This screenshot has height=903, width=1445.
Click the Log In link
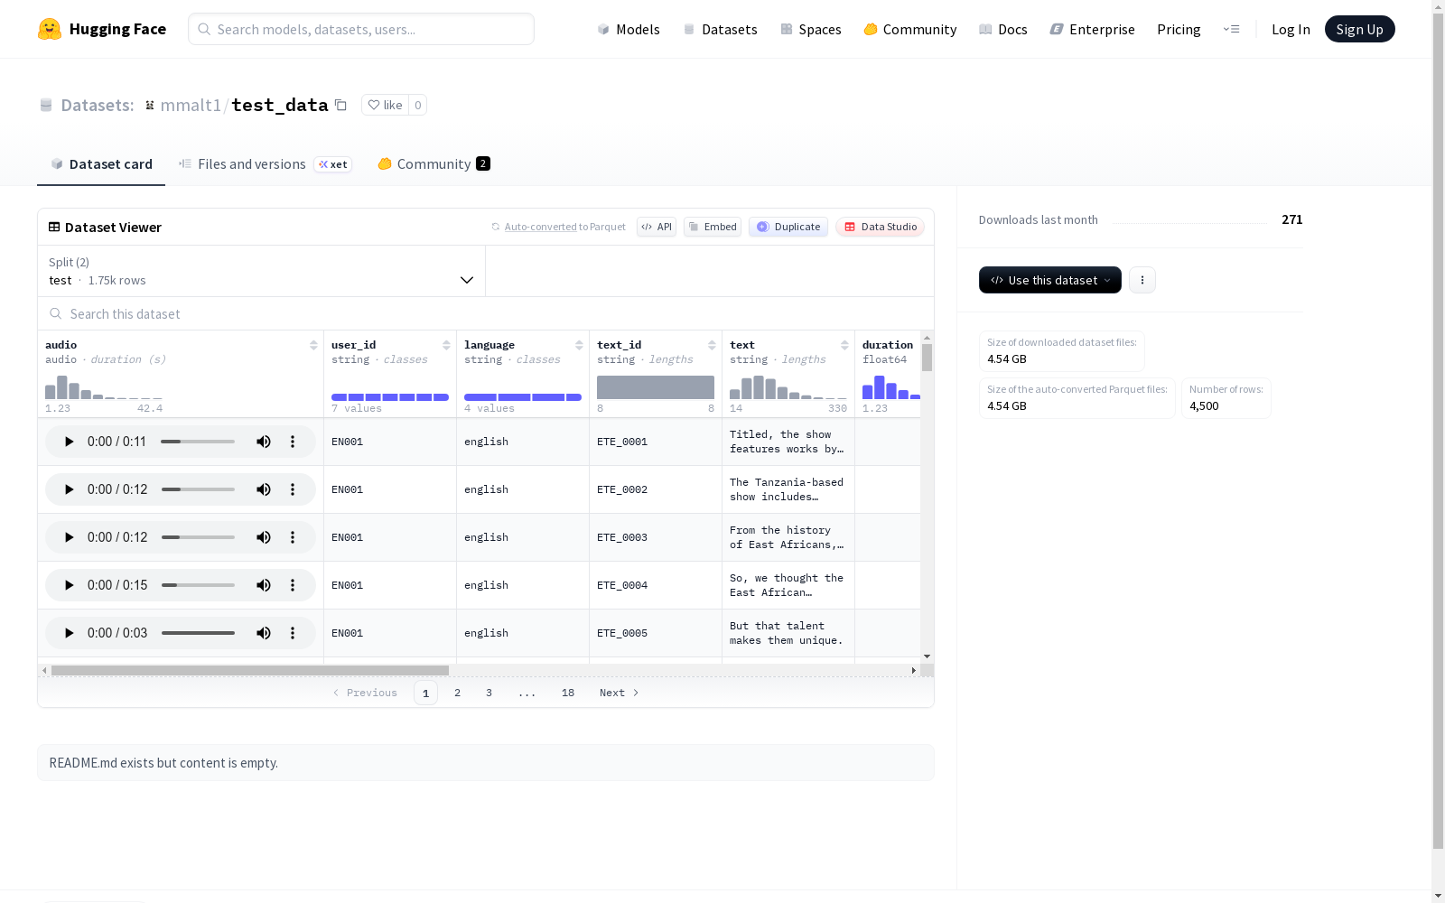point(1291,29)
